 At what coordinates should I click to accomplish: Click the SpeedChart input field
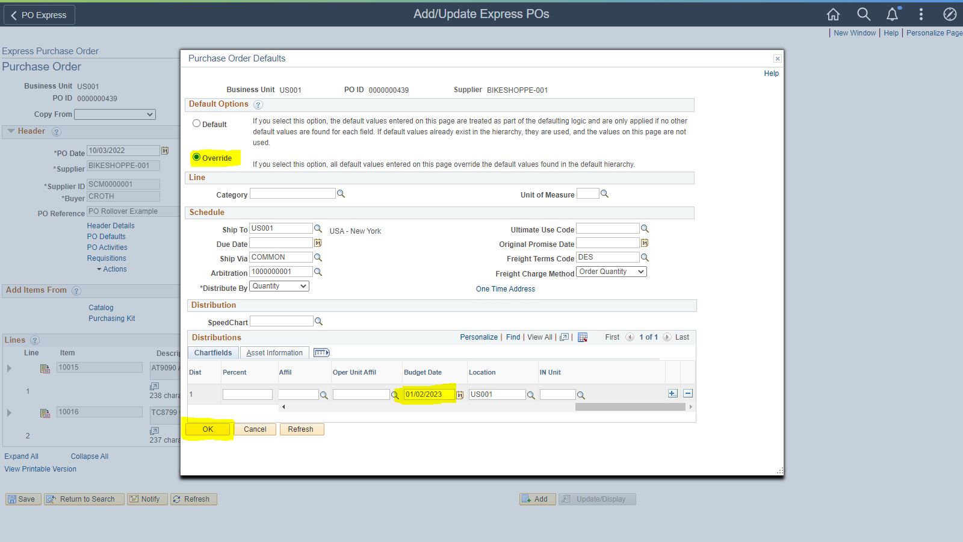pyautogui.click(x=281, y=322)
